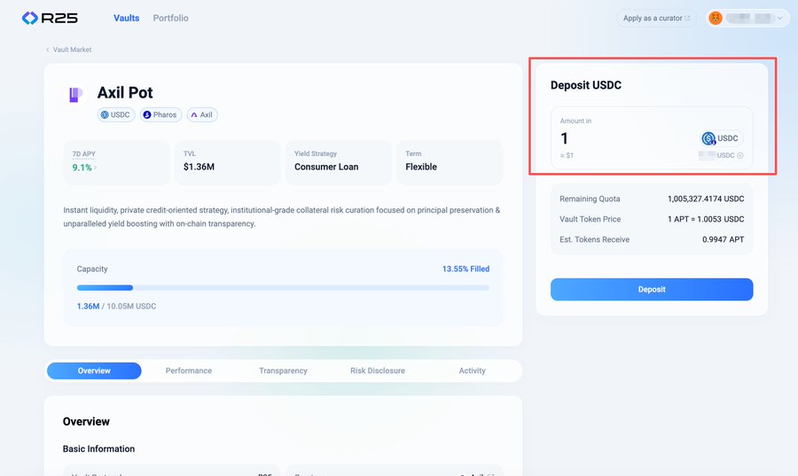This screenshot has width=798, height=476.
Task: Switch to the Risk Disclosure tab
Action: tap(378, 371)
